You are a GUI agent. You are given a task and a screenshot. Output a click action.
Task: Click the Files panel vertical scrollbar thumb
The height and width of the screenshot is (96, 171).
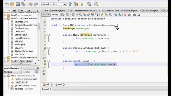pos(38,27)
